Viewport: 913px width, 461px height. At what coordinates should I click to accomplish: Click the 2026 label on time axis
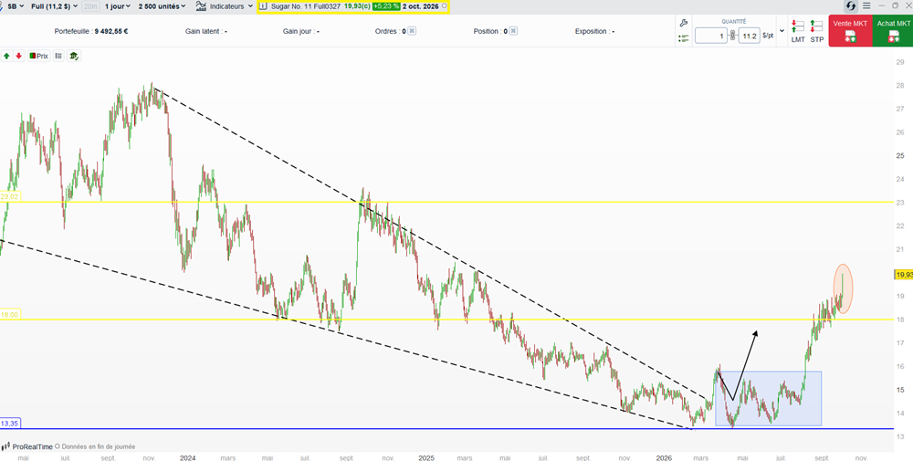665,457
